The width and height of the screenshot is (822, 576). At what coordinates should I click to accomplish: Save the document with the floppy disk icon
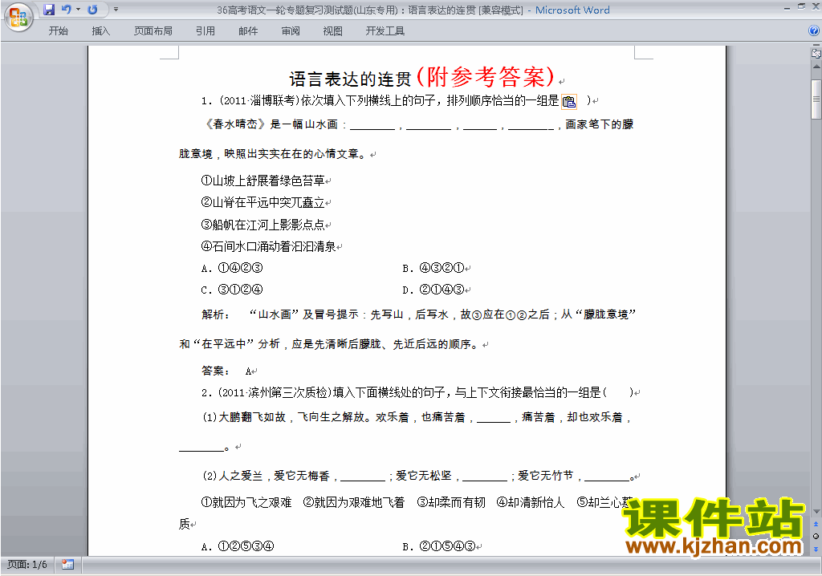49,10
